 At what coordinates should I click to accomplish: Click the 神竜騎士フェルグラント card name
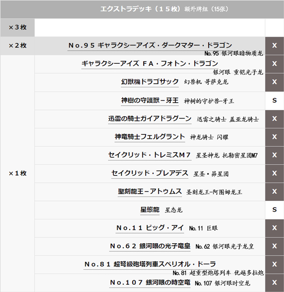coord(150,137)
